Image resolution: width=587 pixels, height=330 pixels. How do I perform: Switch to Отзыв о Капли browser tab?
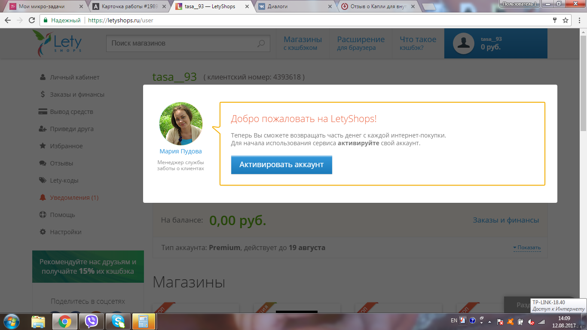coord(377,6)
